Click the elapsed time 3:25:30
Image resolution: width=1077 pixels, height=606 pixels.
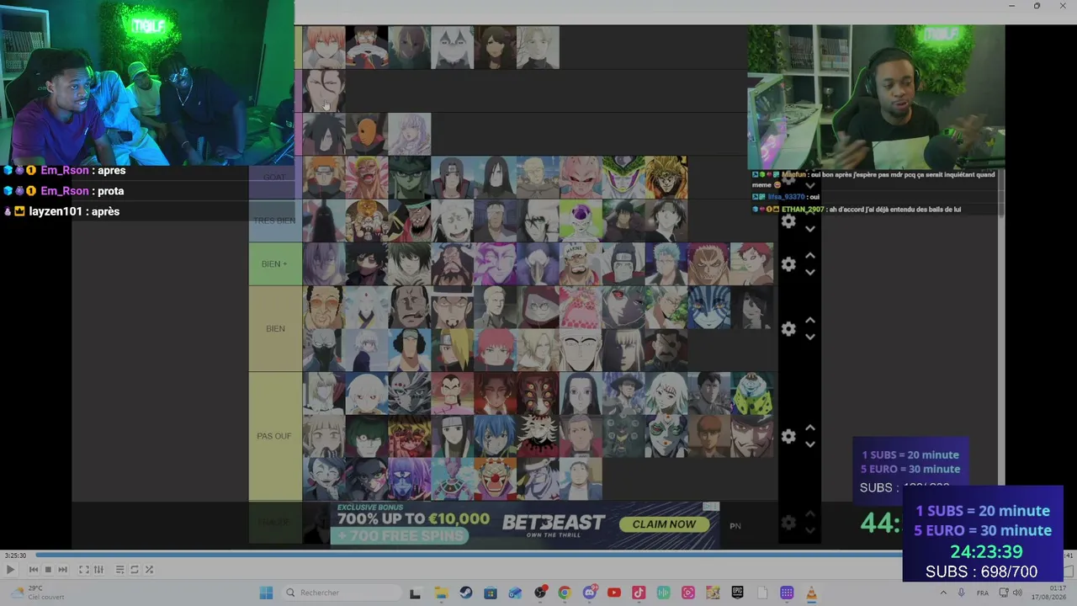[15, 555]
